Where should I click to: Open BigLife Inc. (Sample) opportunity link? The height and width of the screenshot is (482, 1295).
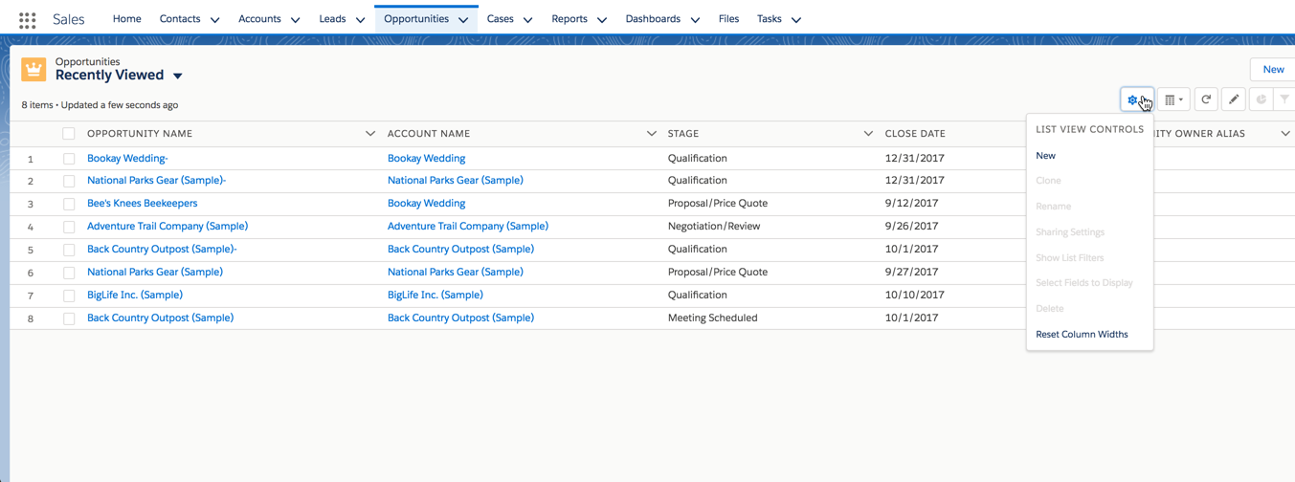(135, 296)
